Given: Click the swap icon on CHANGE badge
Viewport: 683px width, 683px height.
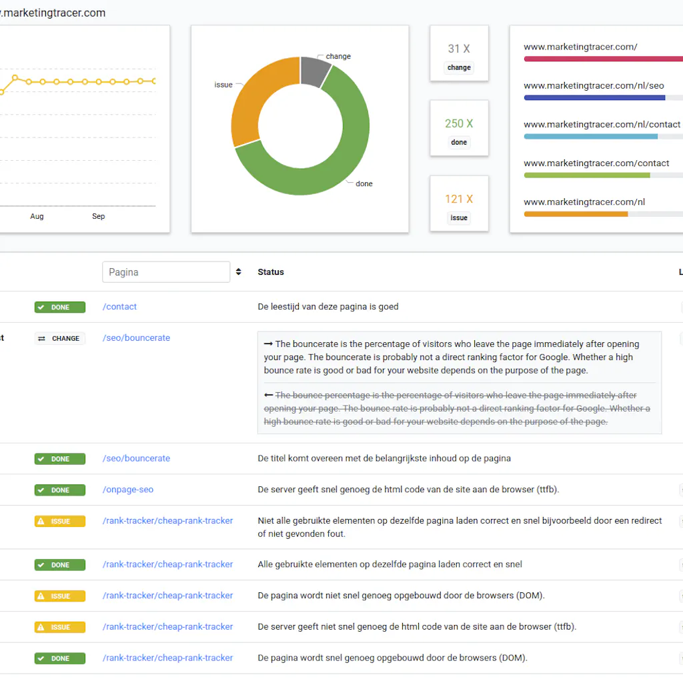Looking at the screenshot, I should (x=42, y=339).
